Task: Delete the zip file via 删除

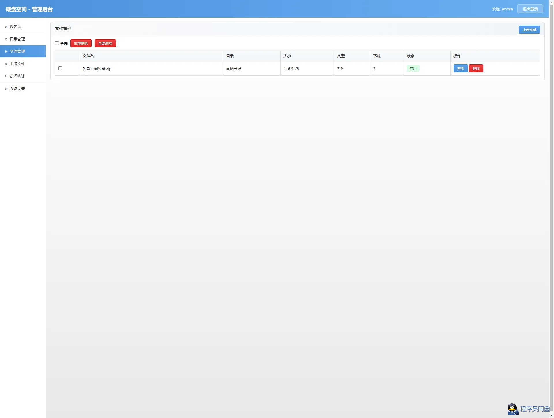Action: click(476, 68)
